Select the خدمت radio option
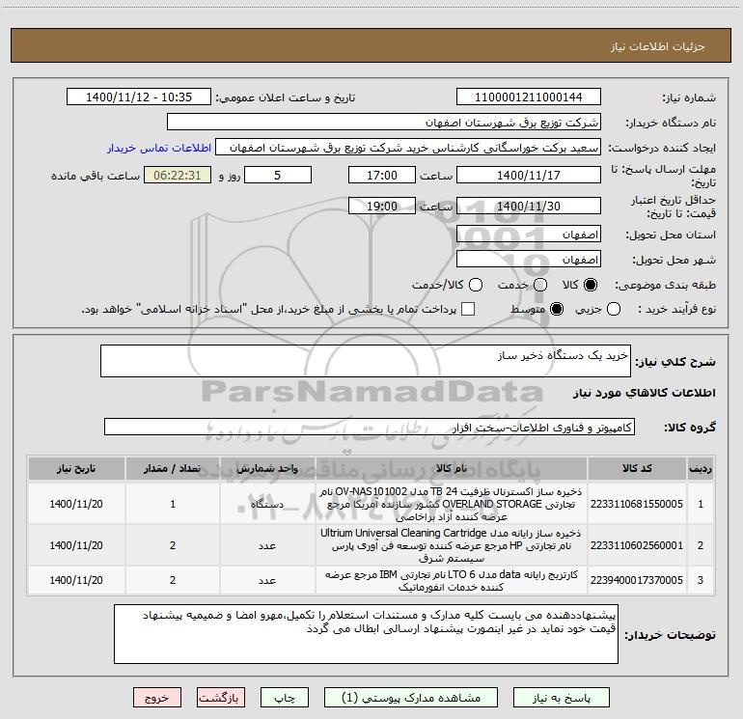 (x=540, y=285)
